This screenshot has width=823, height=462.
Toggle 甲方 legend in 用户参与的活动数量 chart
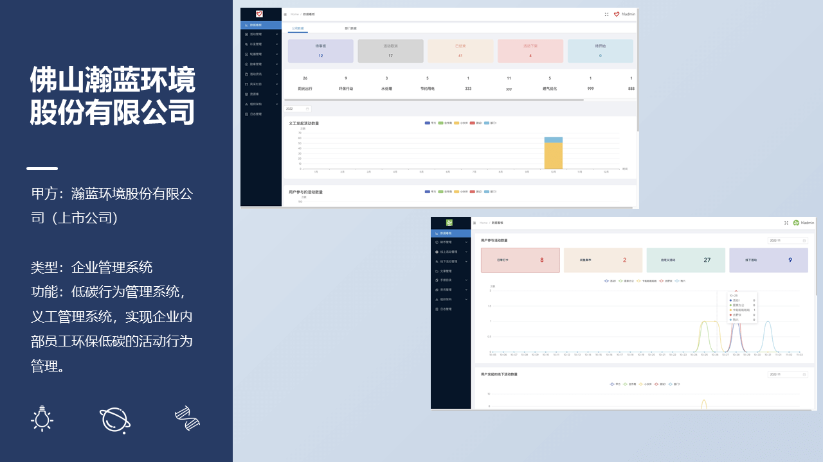[430, 192]
